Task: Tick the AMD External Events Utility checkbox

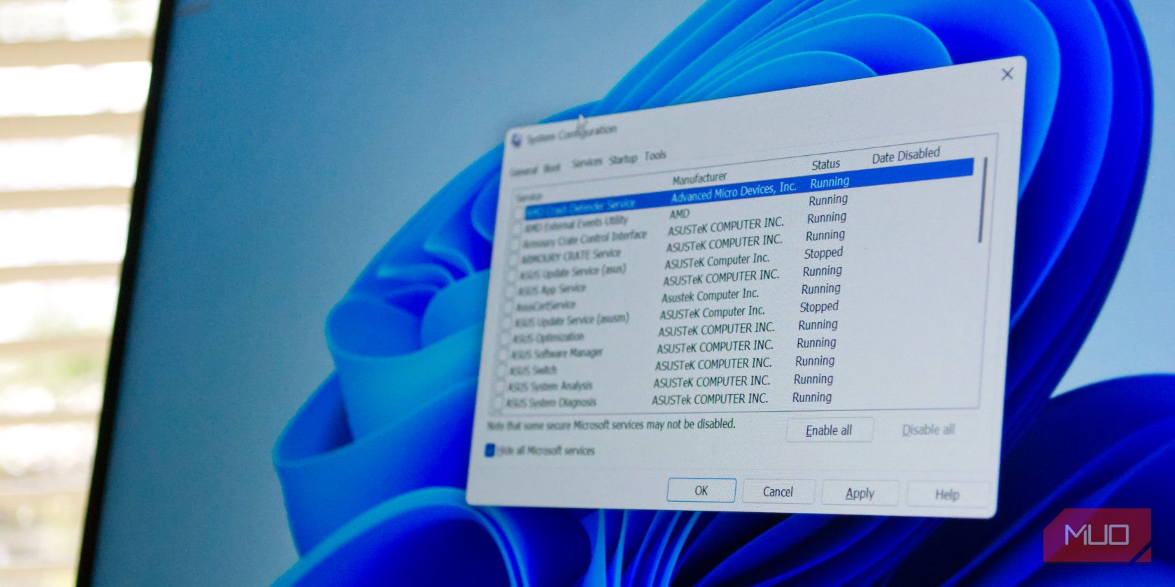Action: (x=517, y=228)
